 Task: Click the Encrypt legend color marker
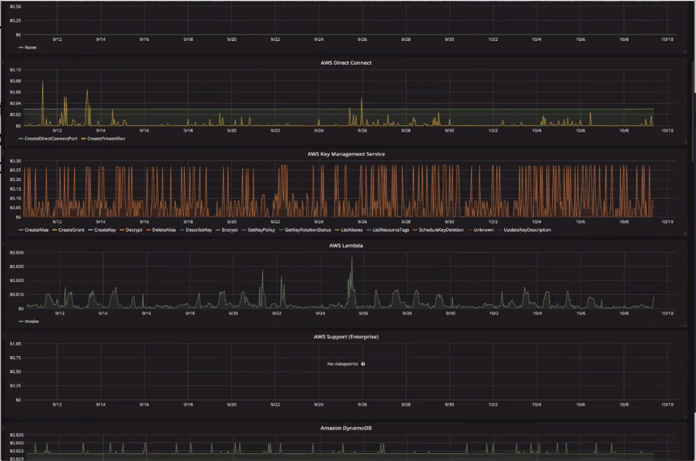[217, 230]
